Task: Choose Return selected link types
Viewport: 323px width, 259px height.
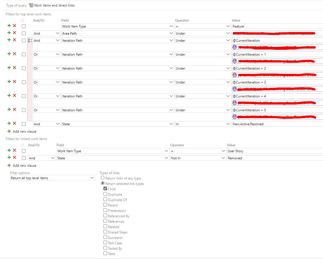Action: 103,183
